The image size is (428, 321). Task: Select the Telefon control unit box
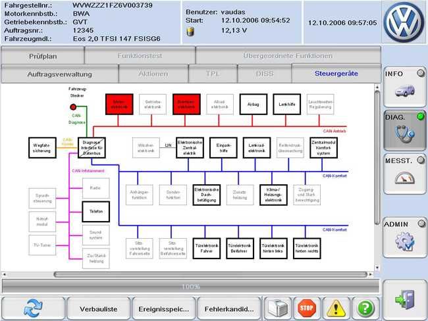pyautogui.click(x=96, y=212)
